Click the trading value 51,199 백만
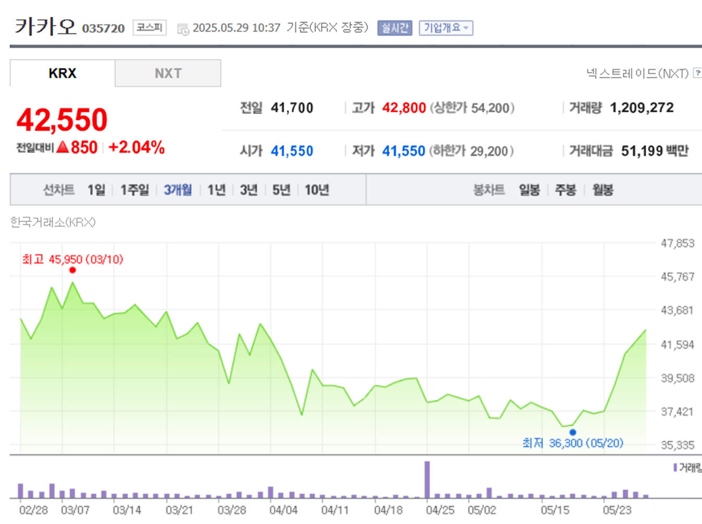Viewport: 702px width, 524px height. (655, 151)
